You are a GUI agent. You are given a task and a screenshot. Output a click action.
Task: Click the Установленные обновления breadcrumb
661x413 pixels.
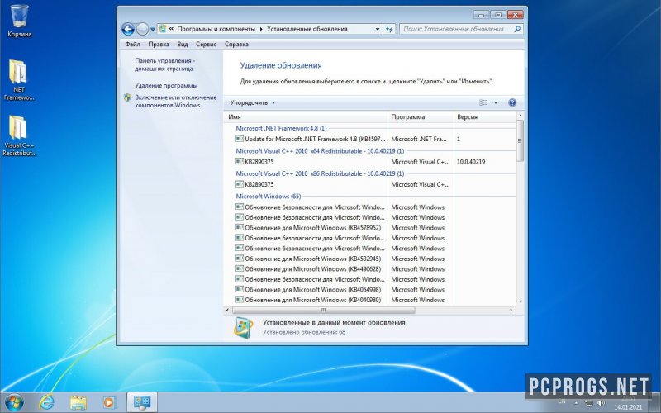[307, 29]
